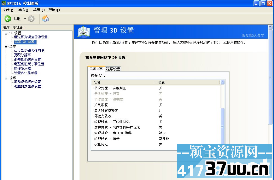Collapse the 显示 tree node

[x=6, y=46]
